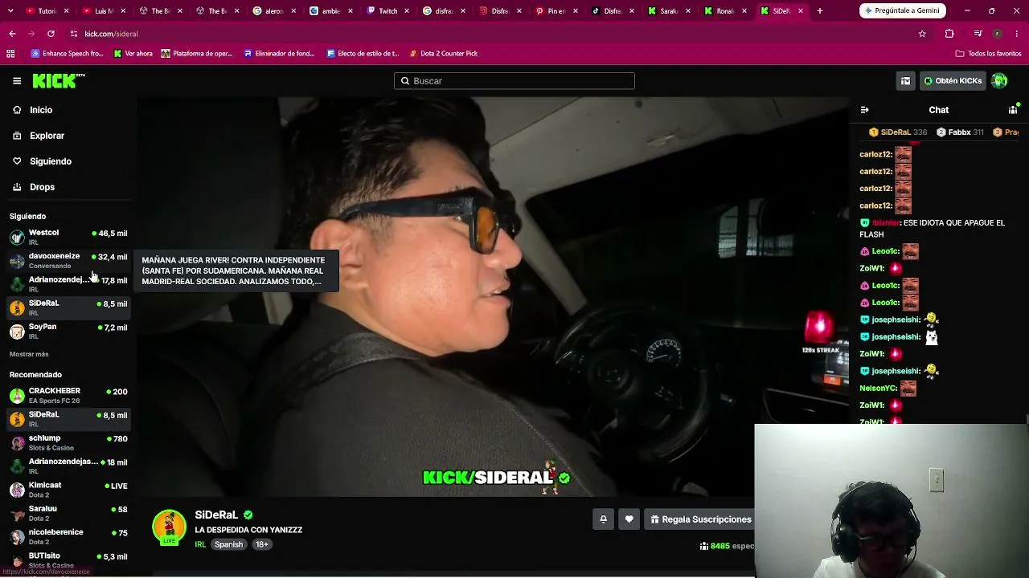1029x578 pixels.
Task: Open the Dota 2 Counter Pick bookmark
Action: click(x=443, y=54)
